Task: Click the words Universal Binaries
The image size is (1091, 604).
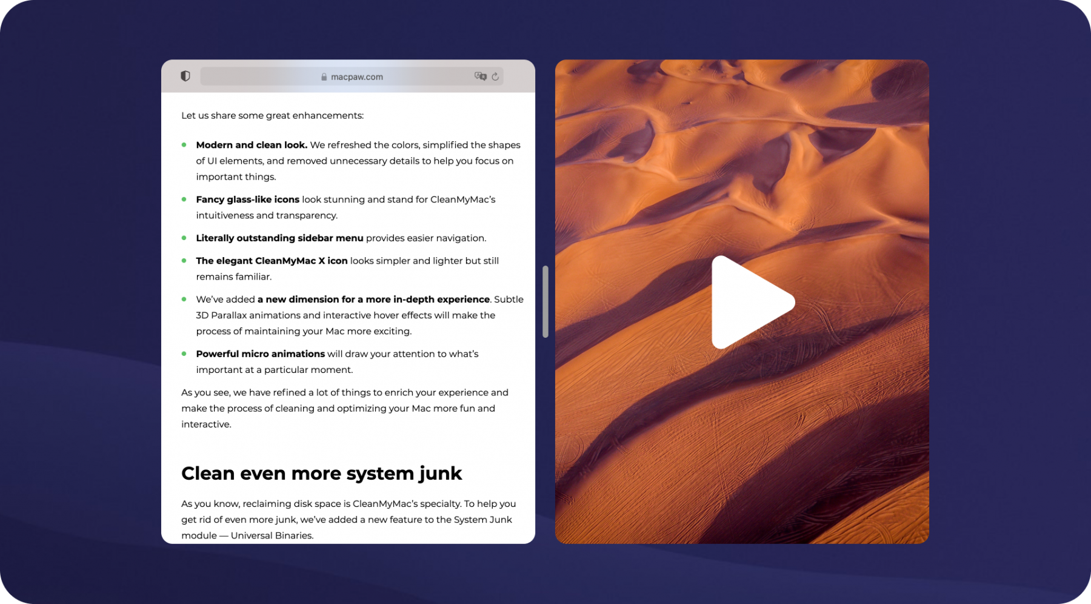Action: pos(272,535)
